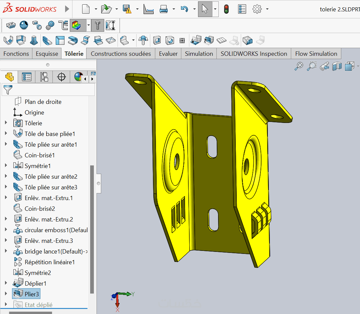Expand the Tôle de base pliée1 feature
This screenshot has height=314, width=360.
tap(6, 134)
